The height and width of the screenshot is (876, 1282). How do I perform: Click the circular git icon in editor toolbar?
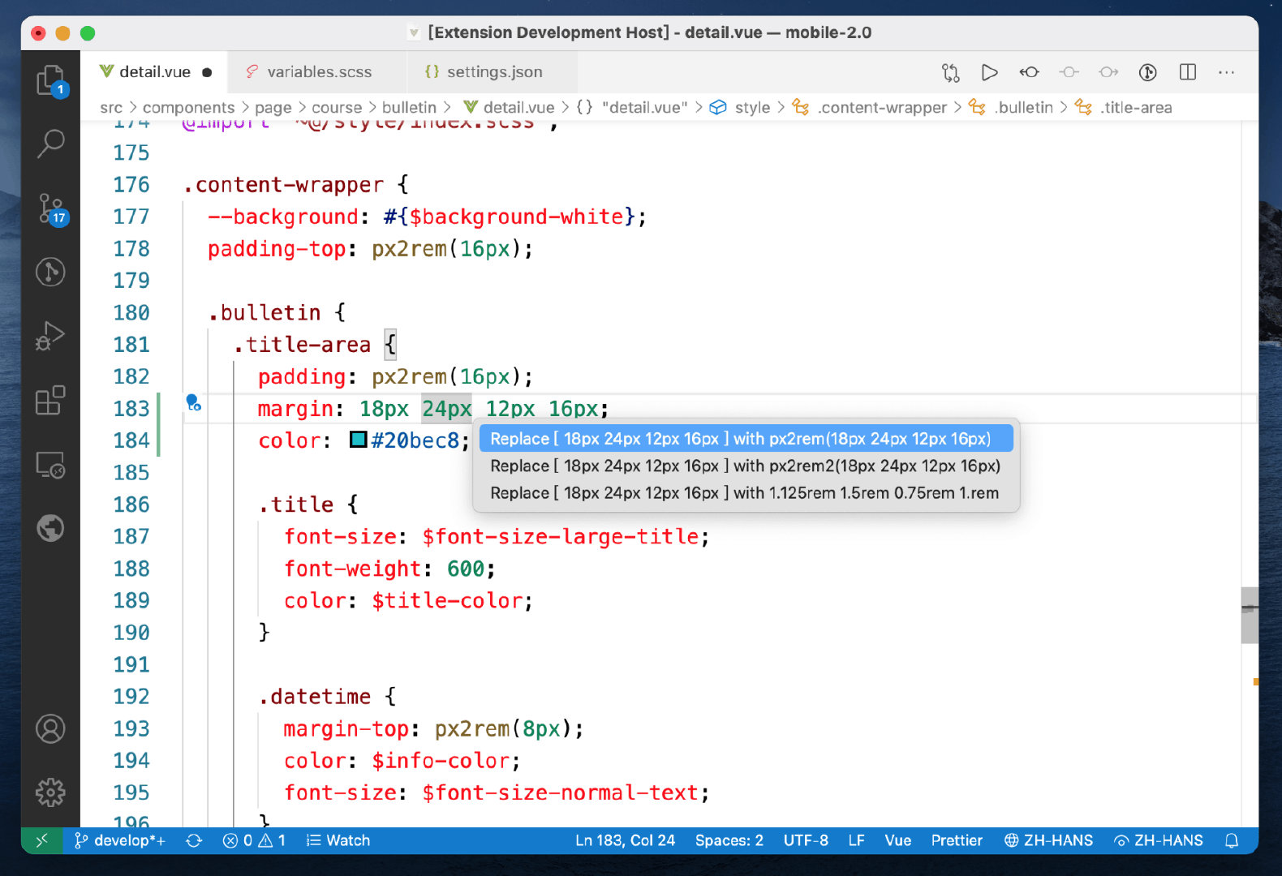tap(1147, 72)
